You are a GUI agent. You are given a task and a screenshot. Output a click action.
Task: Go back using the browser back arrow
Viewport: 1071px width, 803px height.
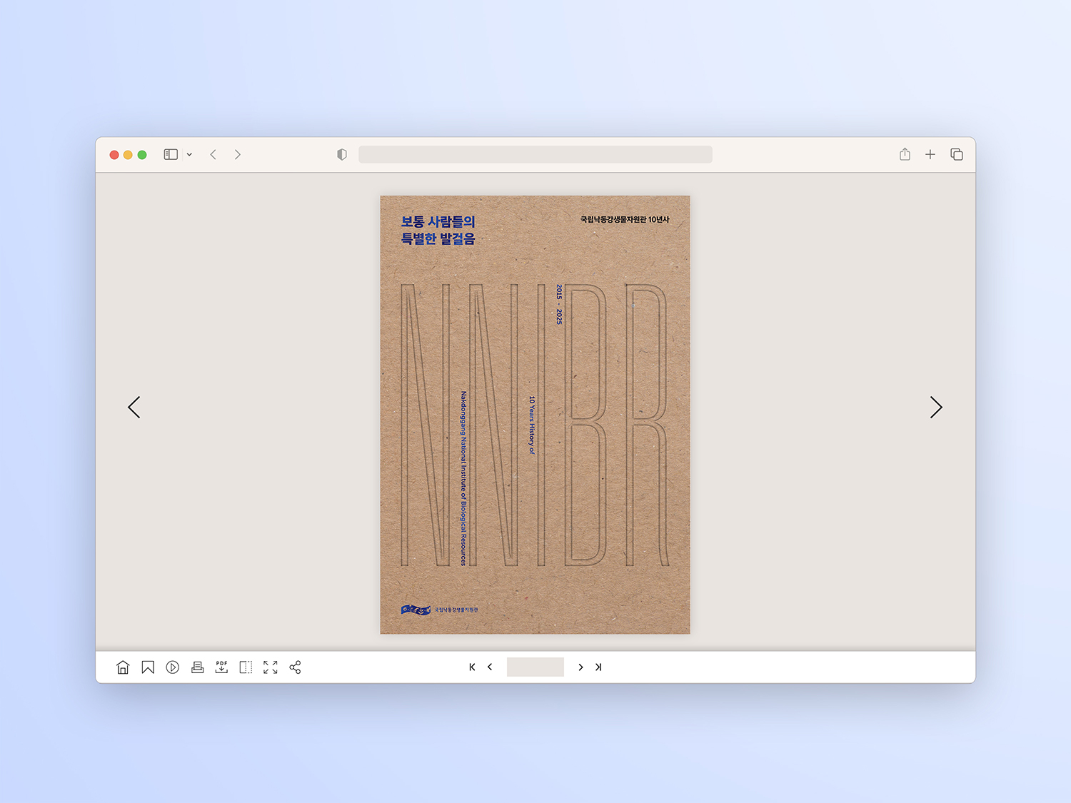coord(213,154)
